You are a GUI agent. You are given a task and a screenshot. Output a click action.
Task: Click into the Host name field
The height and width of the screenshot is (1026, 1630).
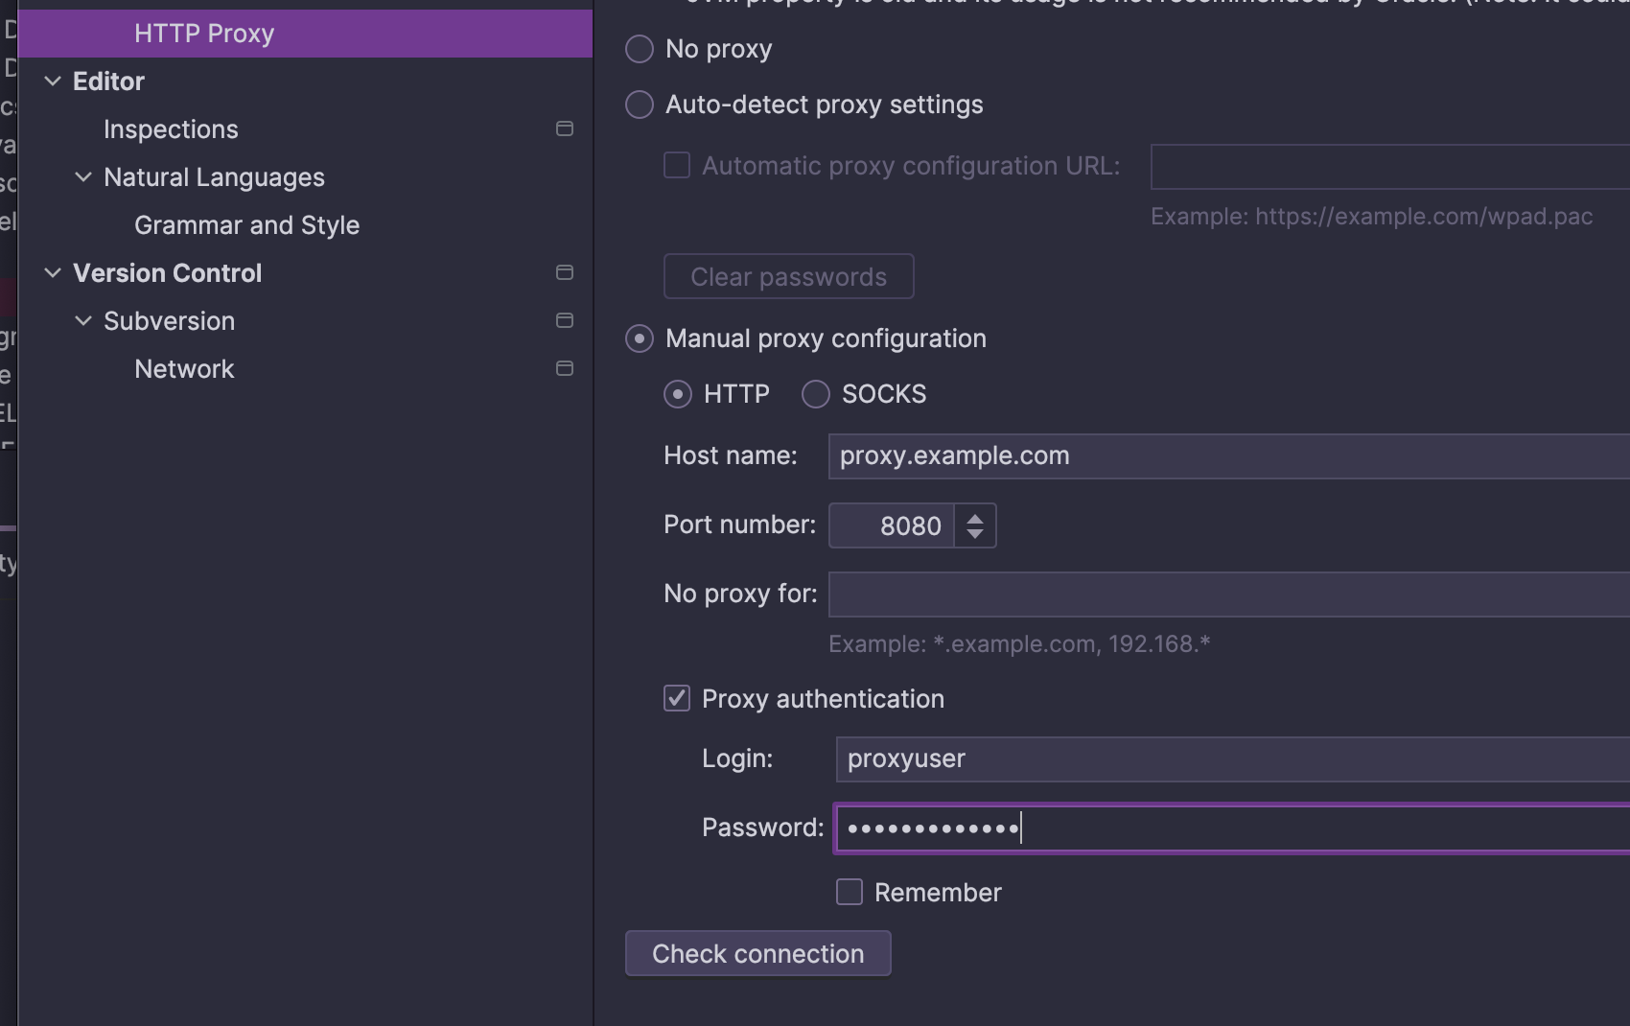pos(1227,456)
